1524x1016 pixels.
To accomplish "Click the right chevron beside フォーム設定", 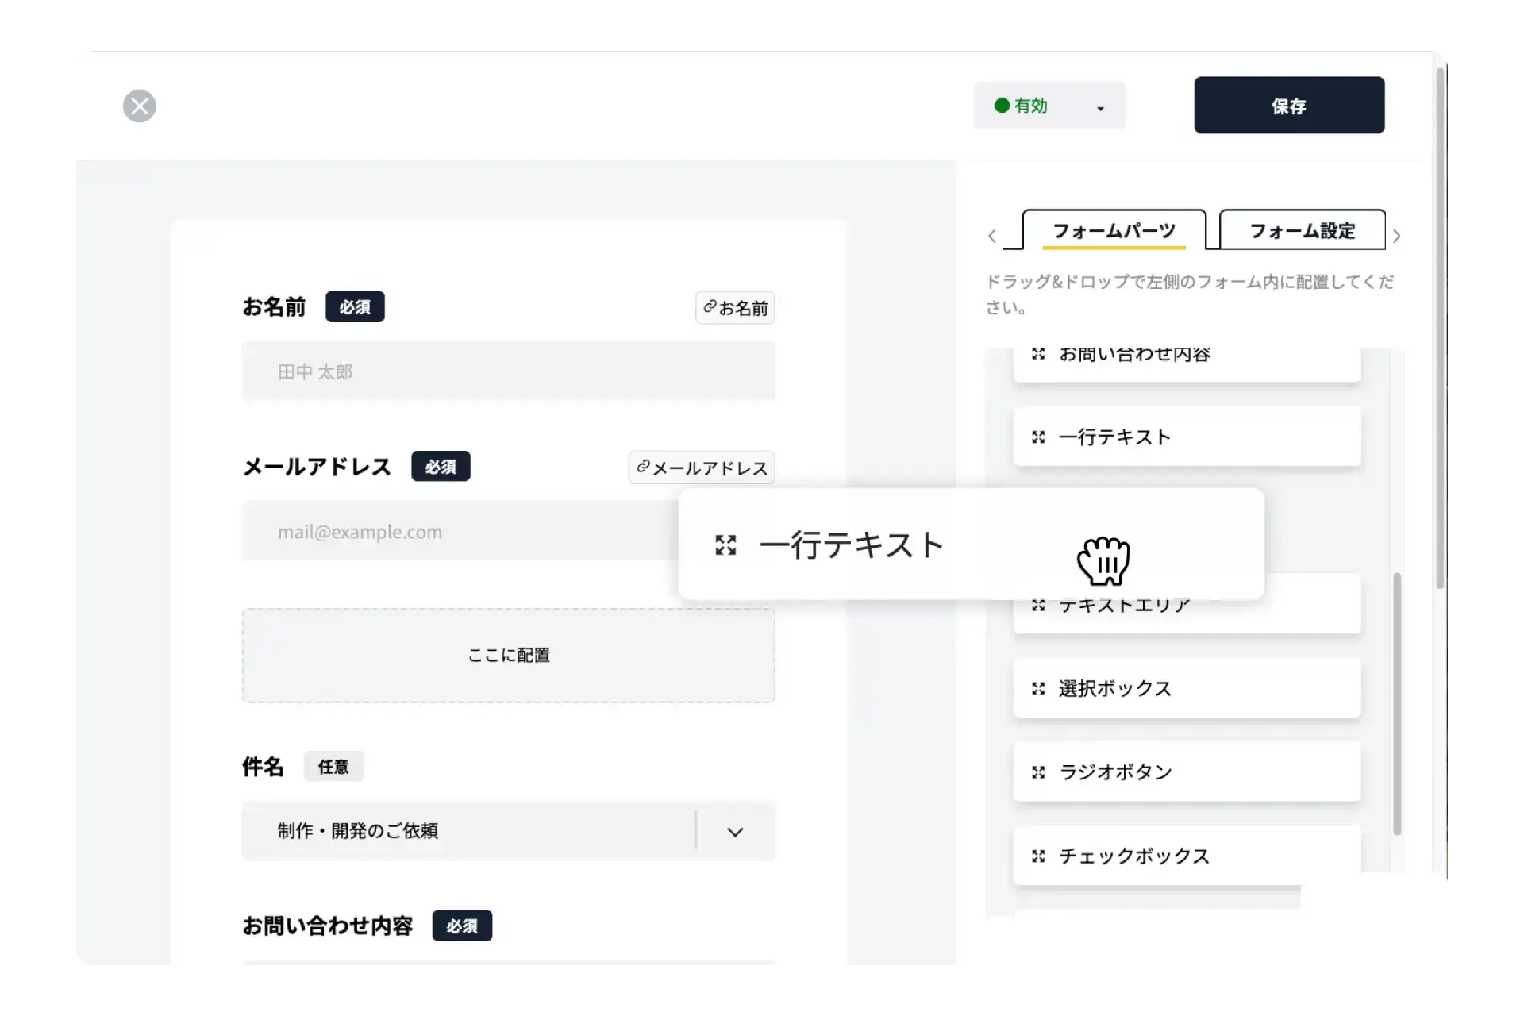I will [1397, 236].
